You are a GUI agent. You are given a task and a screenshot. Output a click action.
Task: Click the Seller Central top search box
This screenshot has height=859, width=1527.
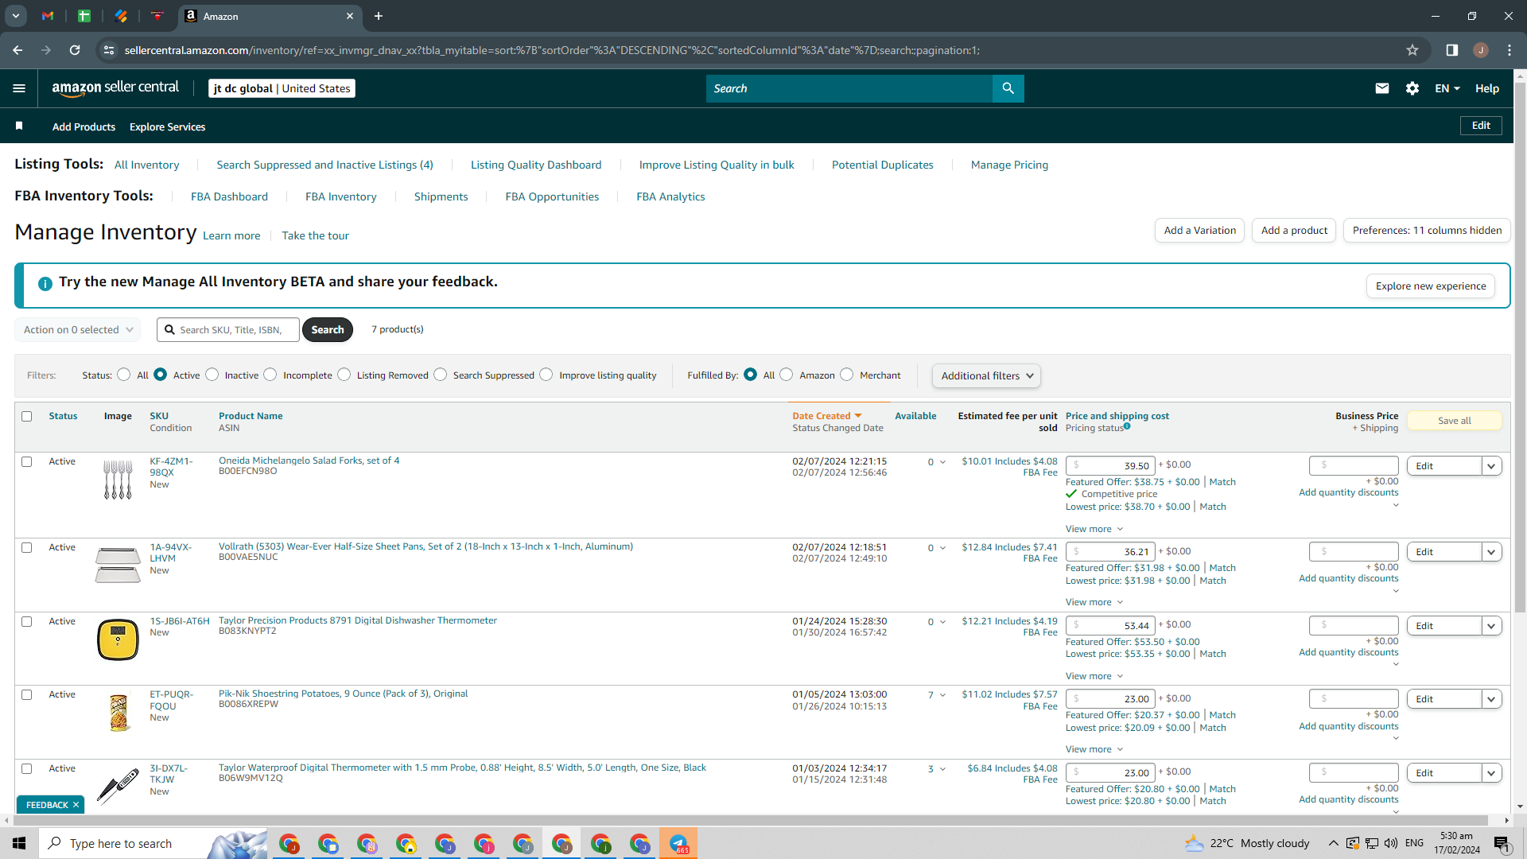click(849, 88)
